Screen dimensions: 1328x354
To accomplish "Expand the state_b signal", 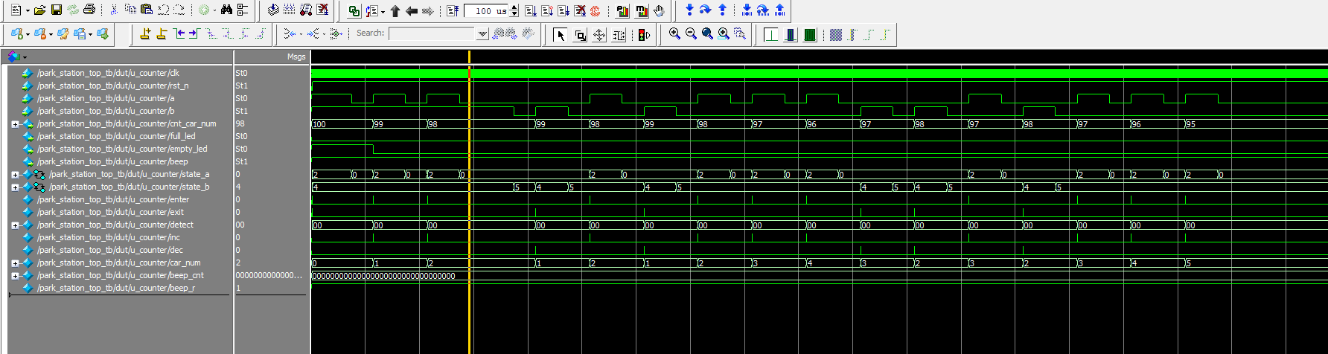I will [15, 187].
